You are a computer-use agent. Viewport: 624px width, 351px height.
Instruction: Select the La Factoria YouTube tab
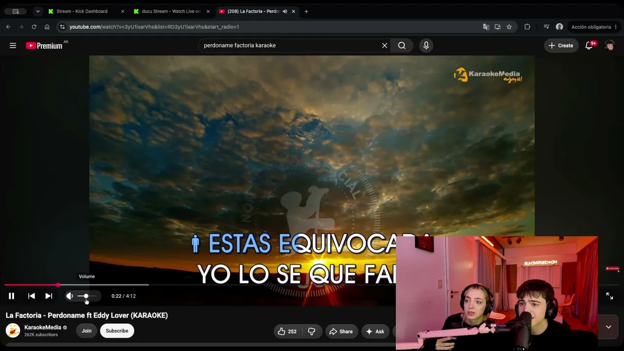click(253, 11)
